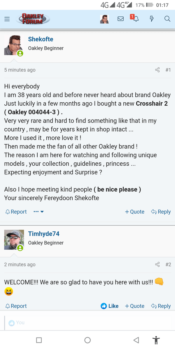175x350 pixels.
Task: Open Shekofte's profile link
Action: [41, 39]
